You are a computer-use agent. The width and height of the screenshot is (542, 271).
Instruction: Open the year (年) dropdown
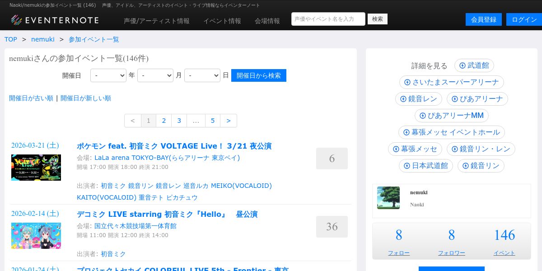tap(108, 75)
